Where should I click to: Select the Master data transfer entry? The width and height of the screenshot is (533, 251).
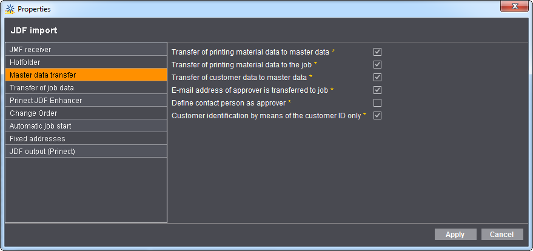85,75
